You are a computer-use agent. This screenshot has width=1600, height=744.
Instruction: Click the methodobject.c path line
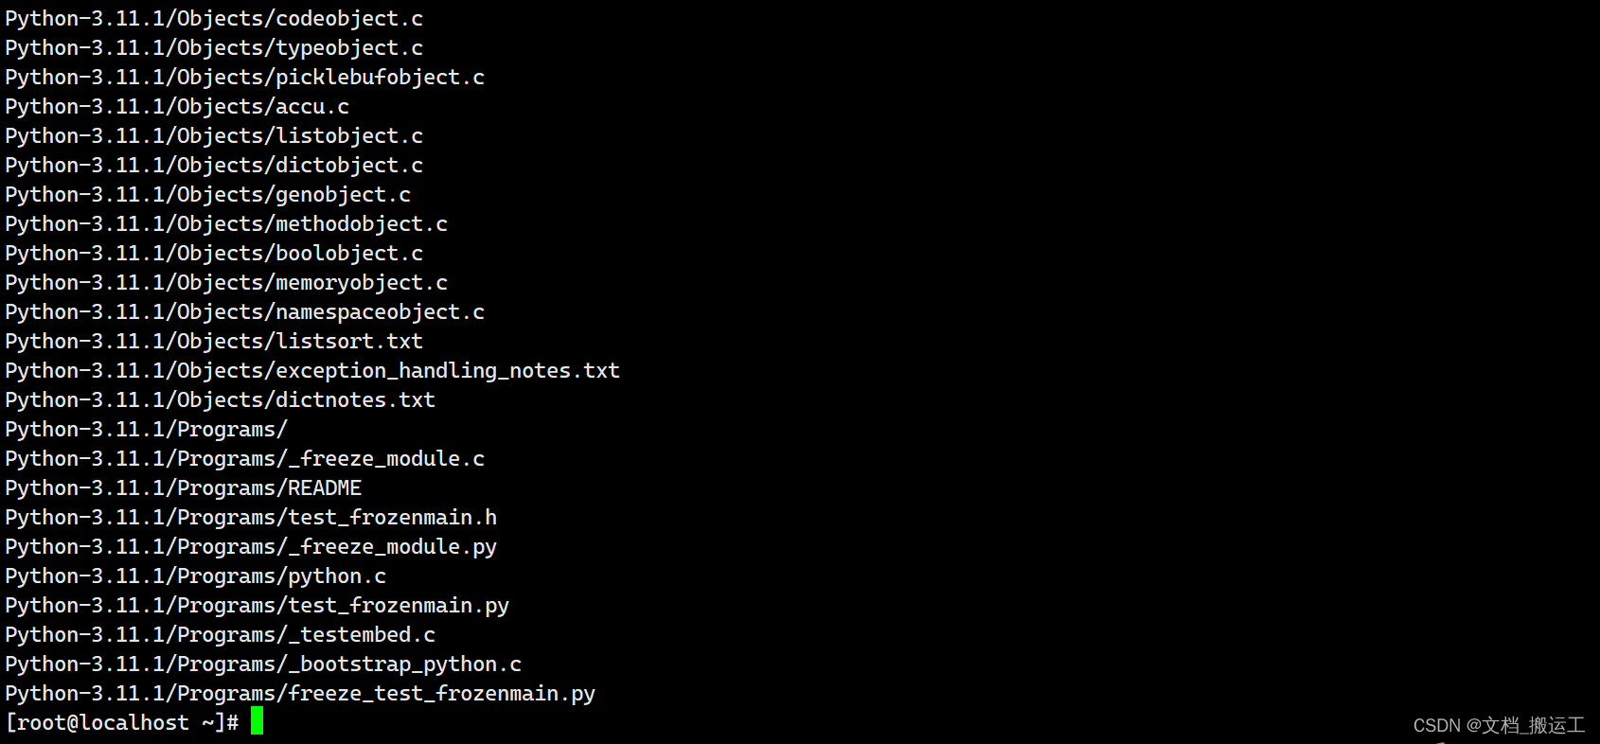tap(226, 224)
